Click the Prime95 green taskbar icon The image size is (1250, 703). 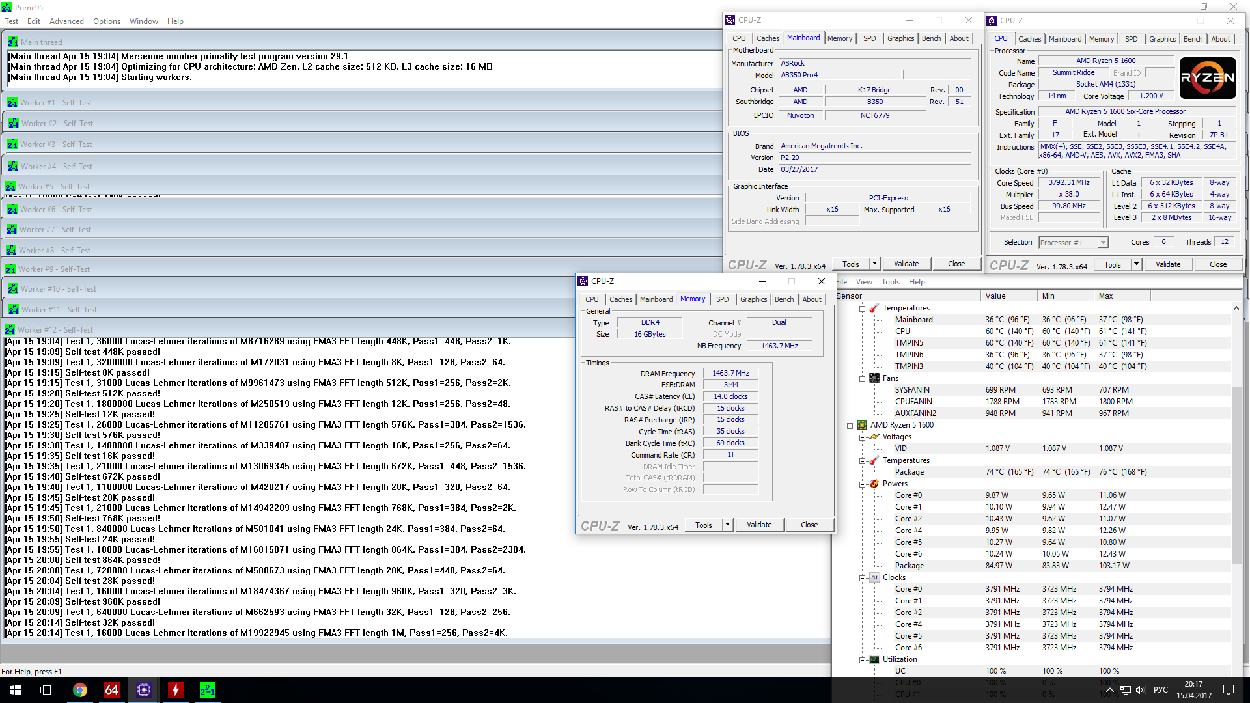(x=207, y=690)
